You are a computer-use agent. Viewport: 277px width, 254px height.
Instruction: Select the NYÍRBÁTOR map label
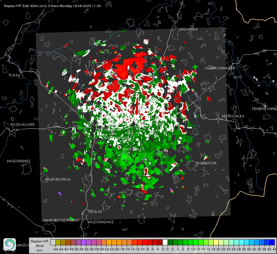(x=206, y=163)
